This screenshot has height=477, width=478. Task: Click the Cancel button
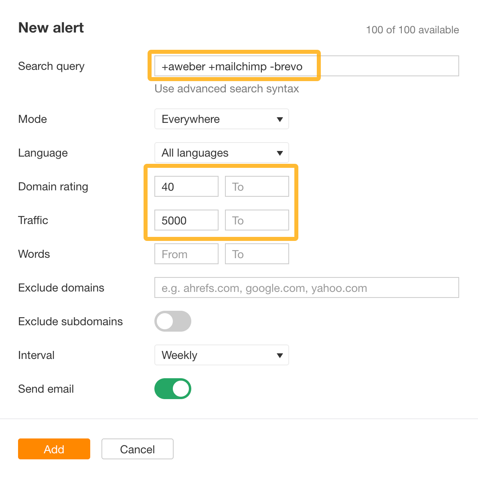click(x=137, y=449)
